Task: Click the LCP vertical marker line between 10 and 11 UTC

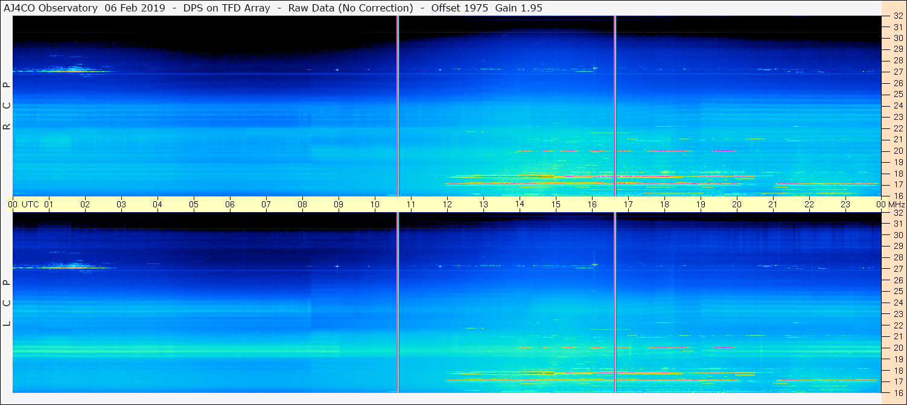Action: point(398,303)
